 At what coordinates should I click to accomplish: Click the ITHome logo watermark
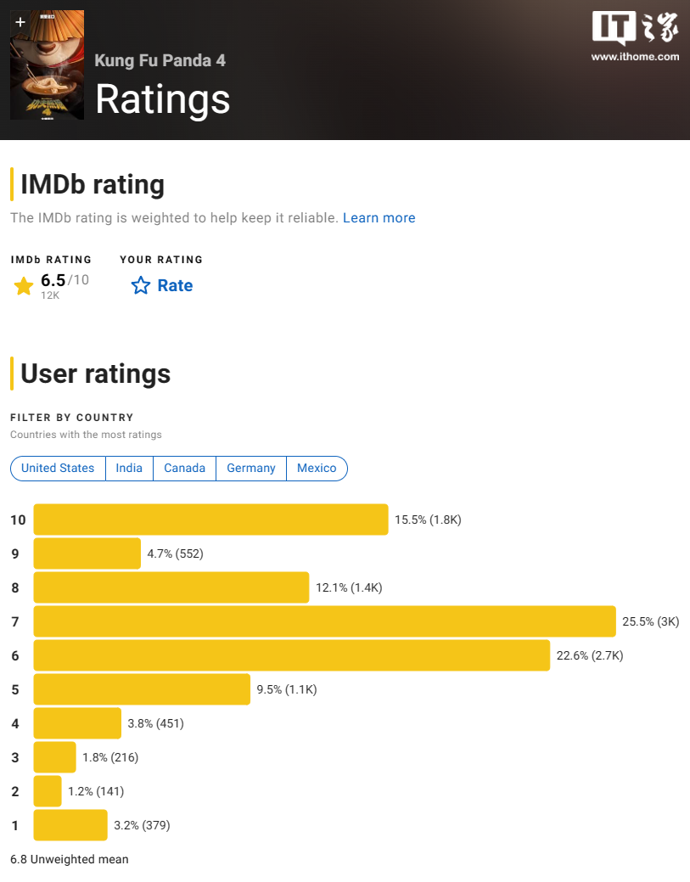pyautogui.click(x=635, y=29)
